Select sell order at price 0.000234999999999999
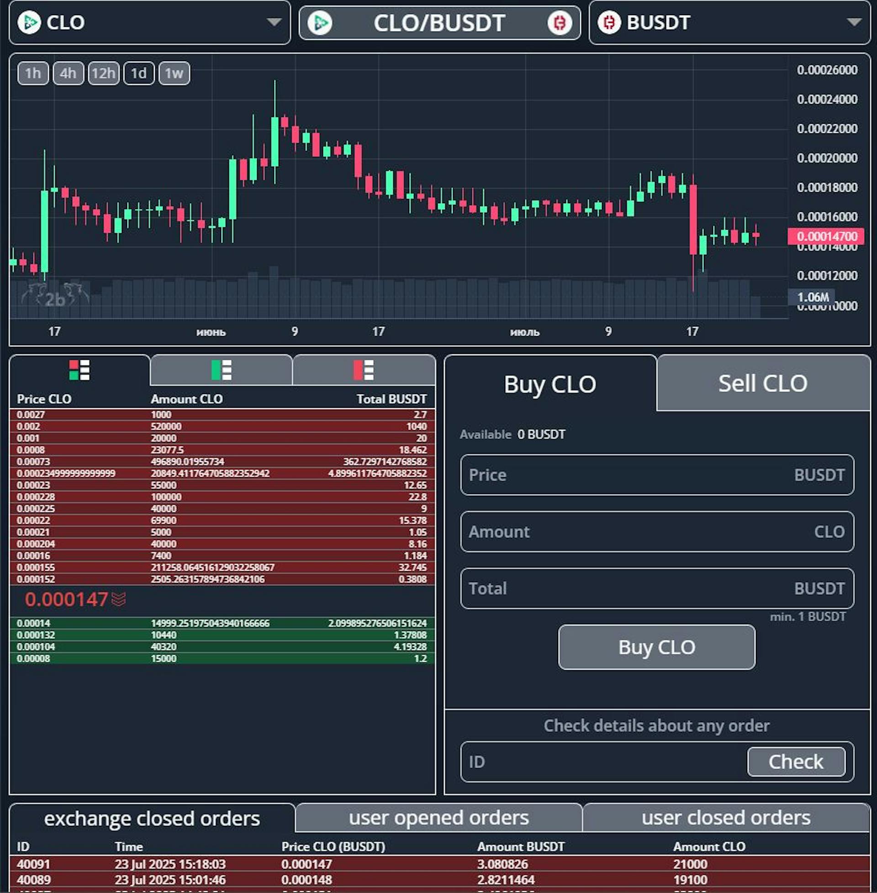Image resolution: width=877 pixels, height=893 pixels. tap(222, 473)
